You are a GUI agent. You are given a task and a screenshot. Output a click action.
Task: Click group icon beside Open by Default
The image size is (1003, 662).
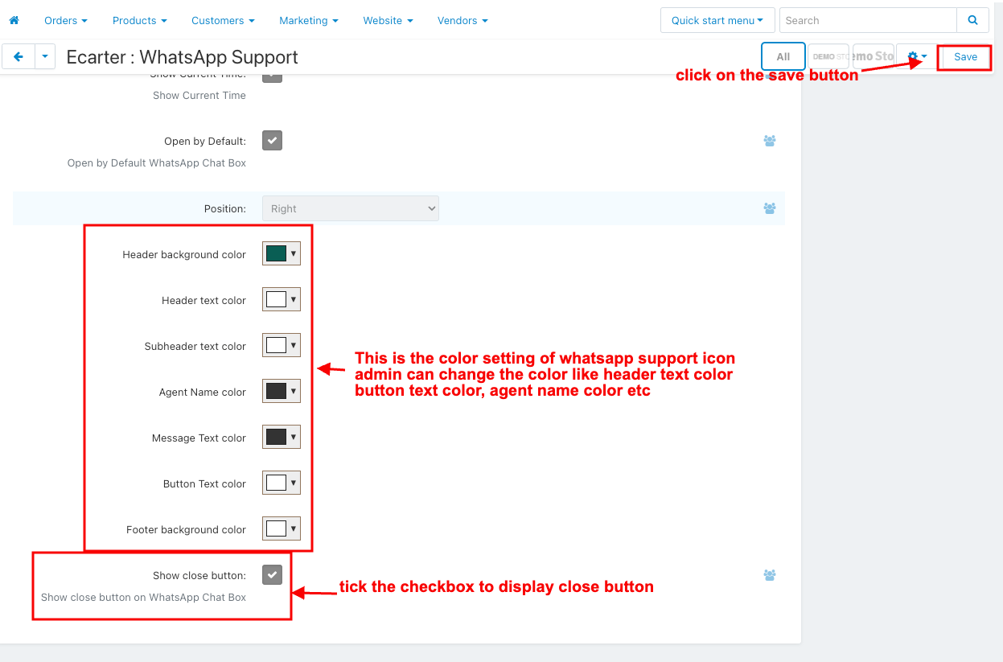click(770, 141)
